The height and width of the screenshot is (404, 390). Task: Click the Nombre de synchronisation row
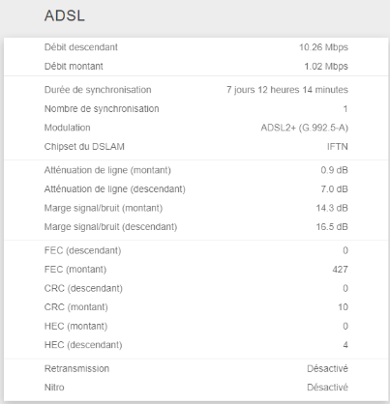[196, 109]
